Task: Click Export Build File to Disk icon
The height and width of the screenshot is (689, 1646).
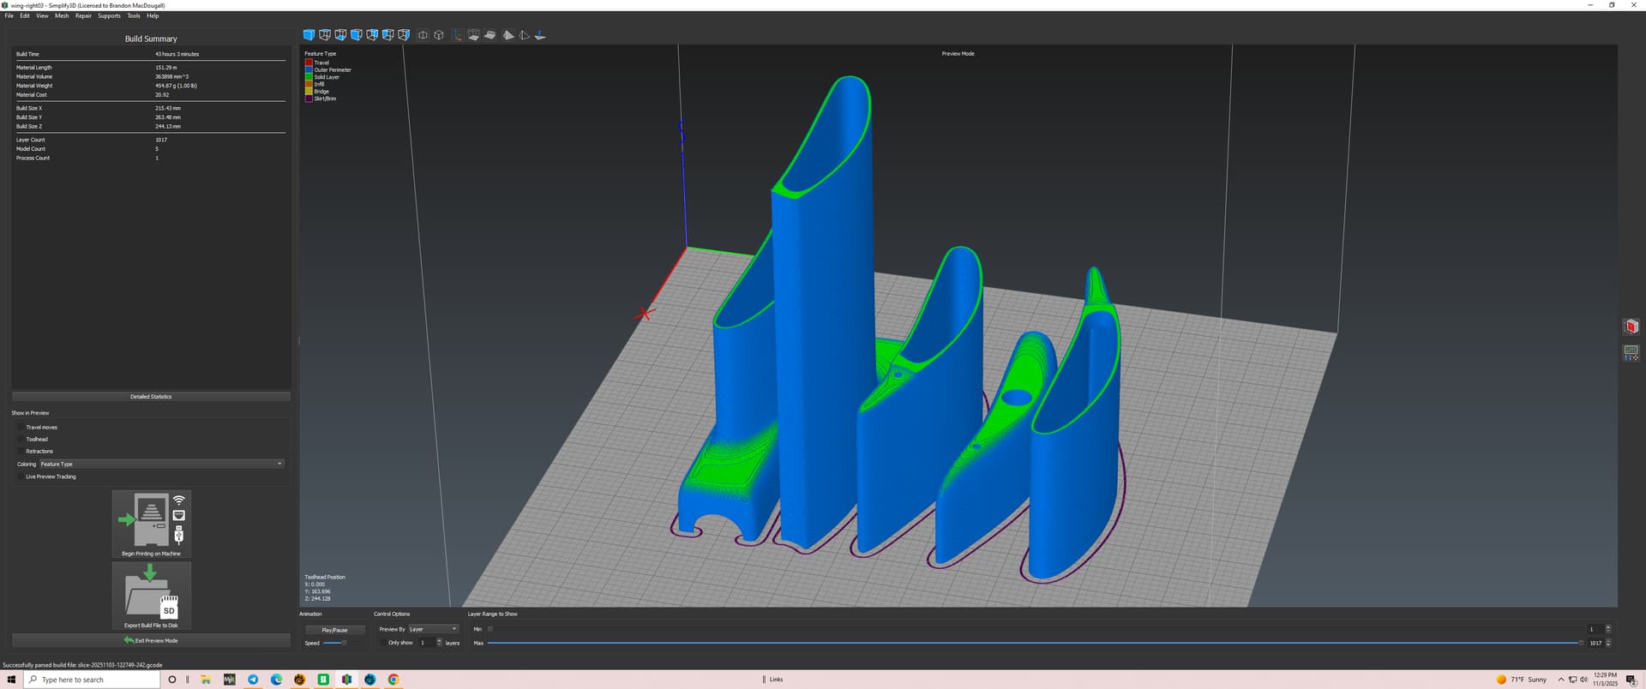Action: pyautogui.click(x=151, y=592)
